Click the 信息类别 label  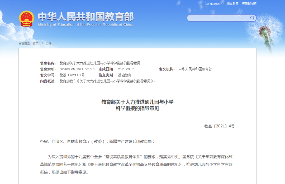tap(107, 75)
